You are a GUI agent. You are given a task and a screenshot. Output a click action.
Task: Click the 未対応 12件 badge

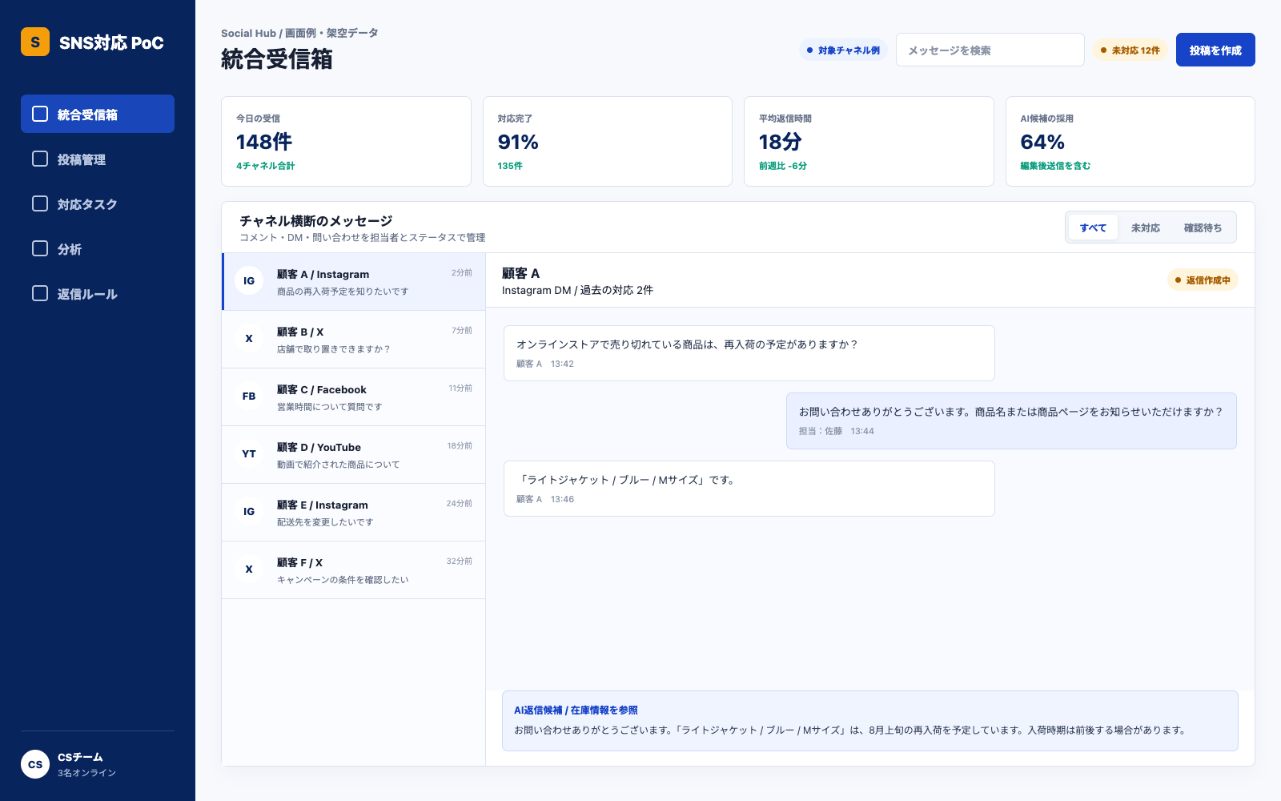[1130, 50]
